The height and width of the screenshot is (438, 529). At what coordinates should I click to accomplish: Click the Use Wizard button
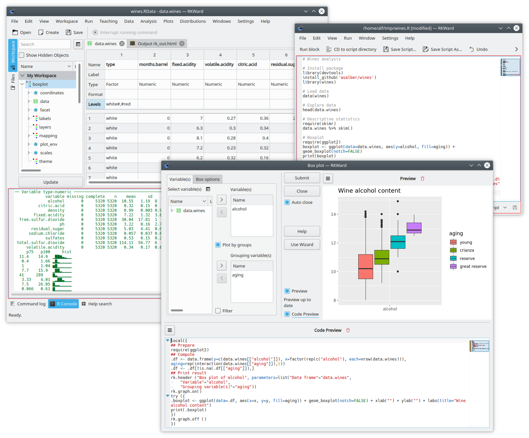[x=302, y=244]
